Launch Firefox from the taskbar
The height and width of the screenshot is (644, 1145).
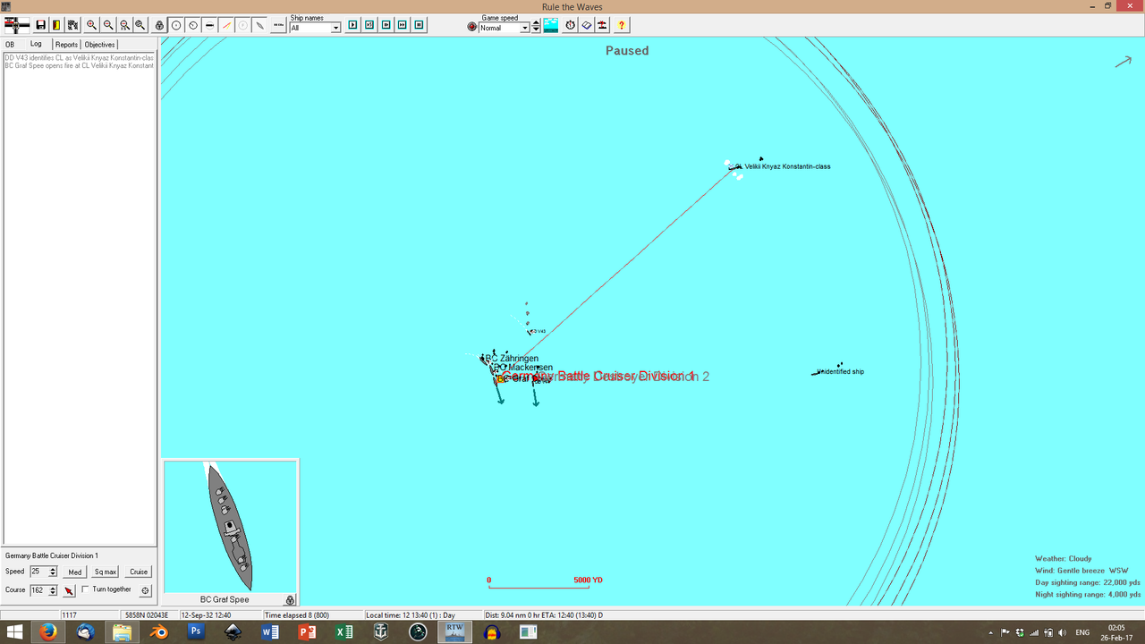click(x=47, y=632)
